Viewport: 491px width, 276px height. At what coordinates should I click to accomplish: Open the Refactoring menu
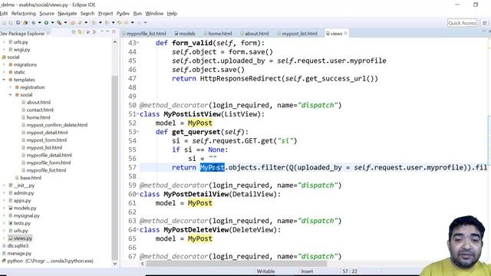(x=24, y=14)
